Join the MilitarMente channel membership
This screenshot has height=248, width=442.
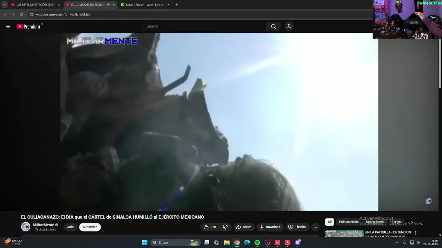pos(70,227)
